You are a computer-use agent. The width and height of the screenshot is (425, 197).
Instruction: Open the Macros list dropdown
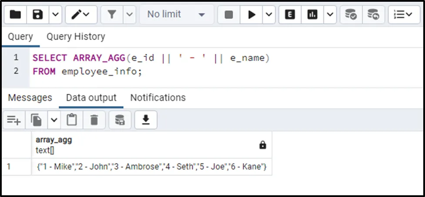point(403,15)
